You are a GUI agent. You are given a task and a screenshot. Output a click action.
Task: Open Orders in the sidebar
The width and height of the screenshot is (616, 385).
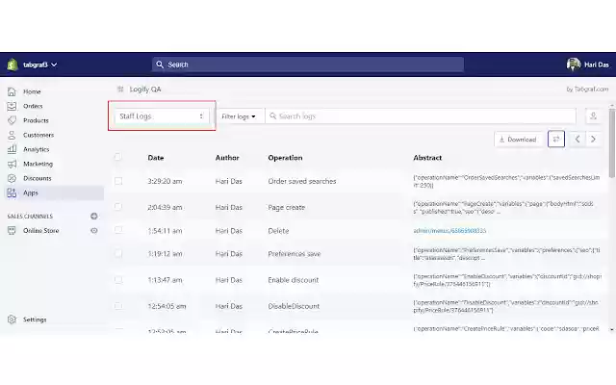click(x=33, y=106)
